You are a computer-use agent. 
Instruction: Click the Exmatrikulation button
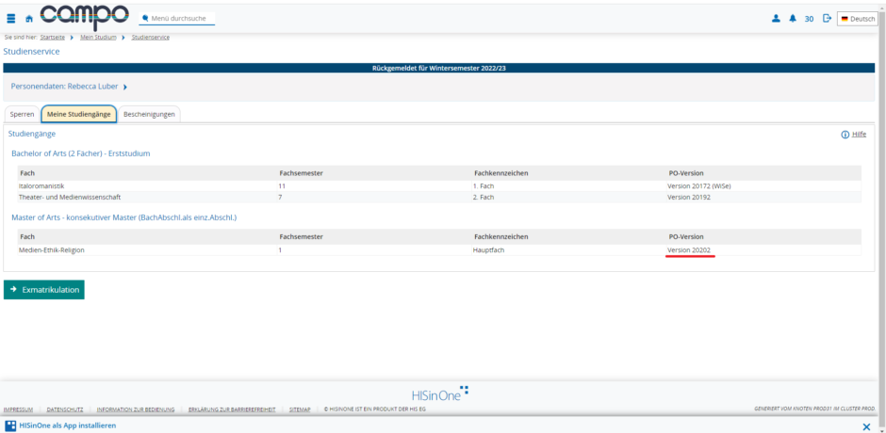[44, 289]
